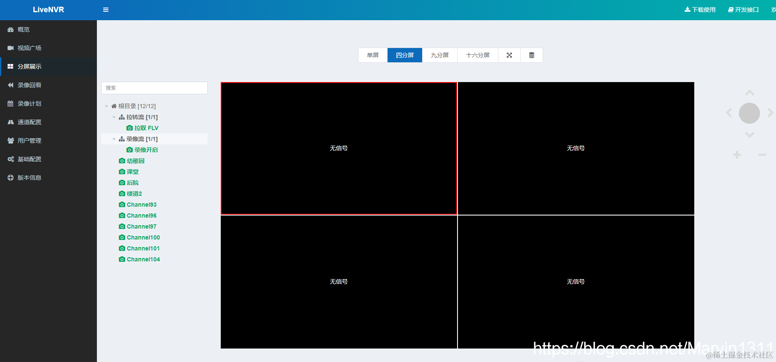The height and width of the screenshot is (362, 776).
Task: Collapse the 根目录 root tree arrow
Action: coord(106,106)
